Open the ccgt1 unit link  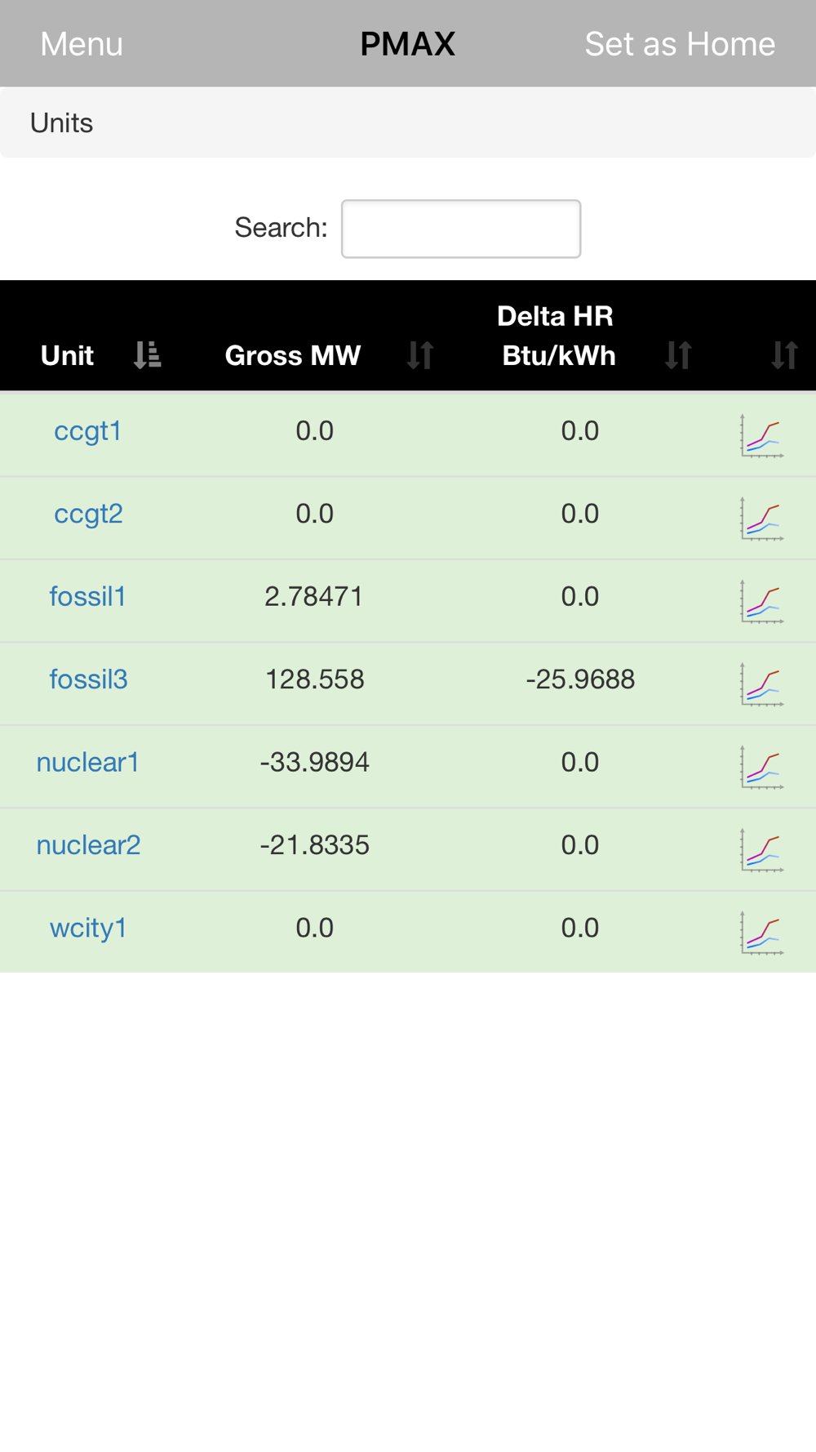pos(88,431)
